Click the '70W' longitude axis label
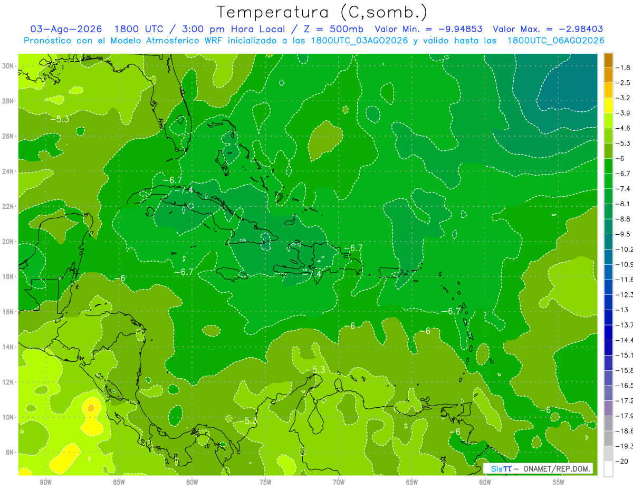Viewport: 633px width, 489px height. (339, 482)
